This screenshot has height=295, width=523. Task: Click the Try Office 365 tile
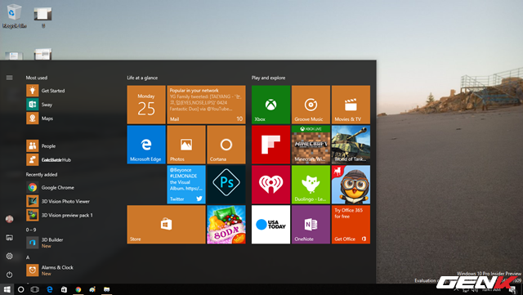(351, 225)
